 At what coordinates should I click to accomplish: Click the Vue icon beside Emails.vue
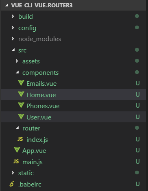[x=21, y=83]
